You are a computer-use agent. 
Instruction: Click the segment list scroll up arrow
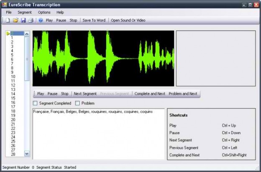coord(27,34)
